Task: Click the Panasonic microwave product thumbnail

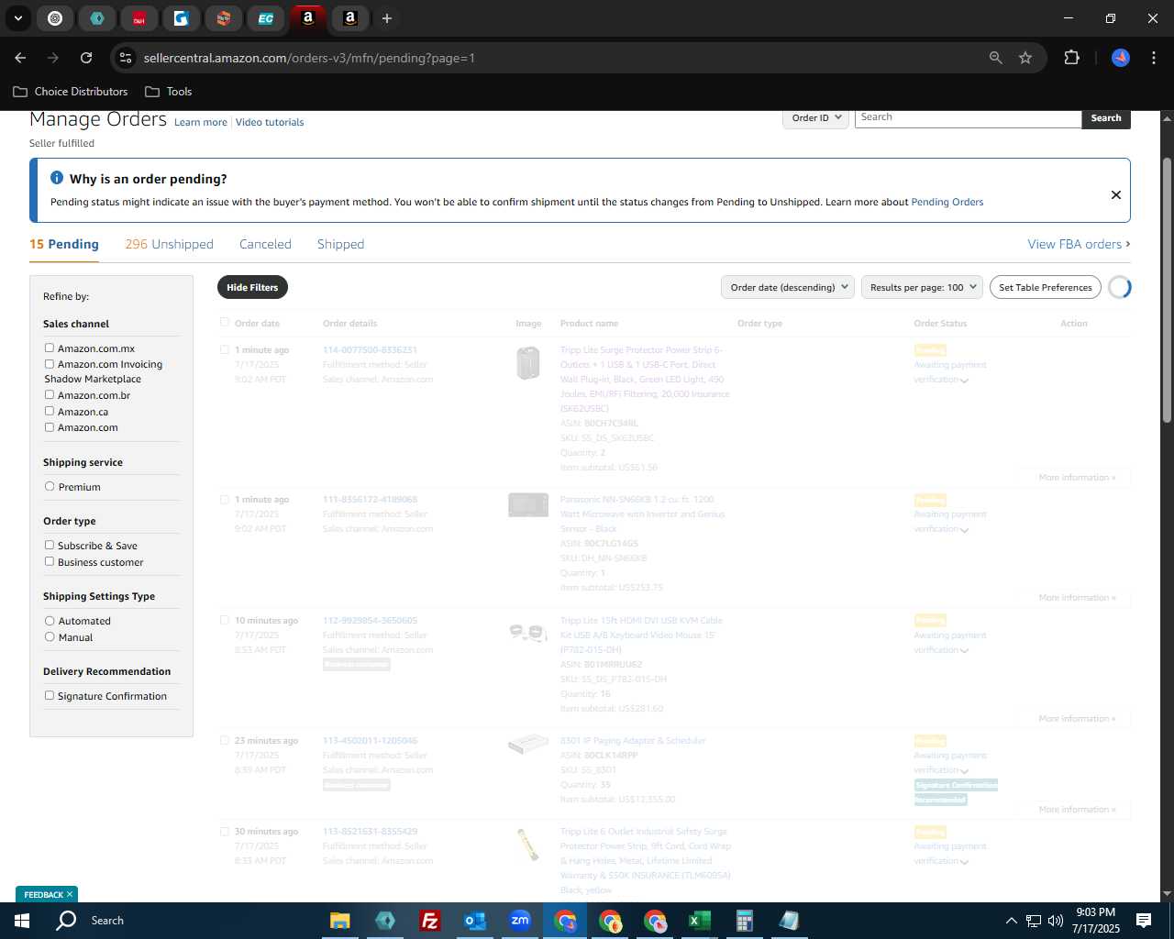Action: point(528,504)
